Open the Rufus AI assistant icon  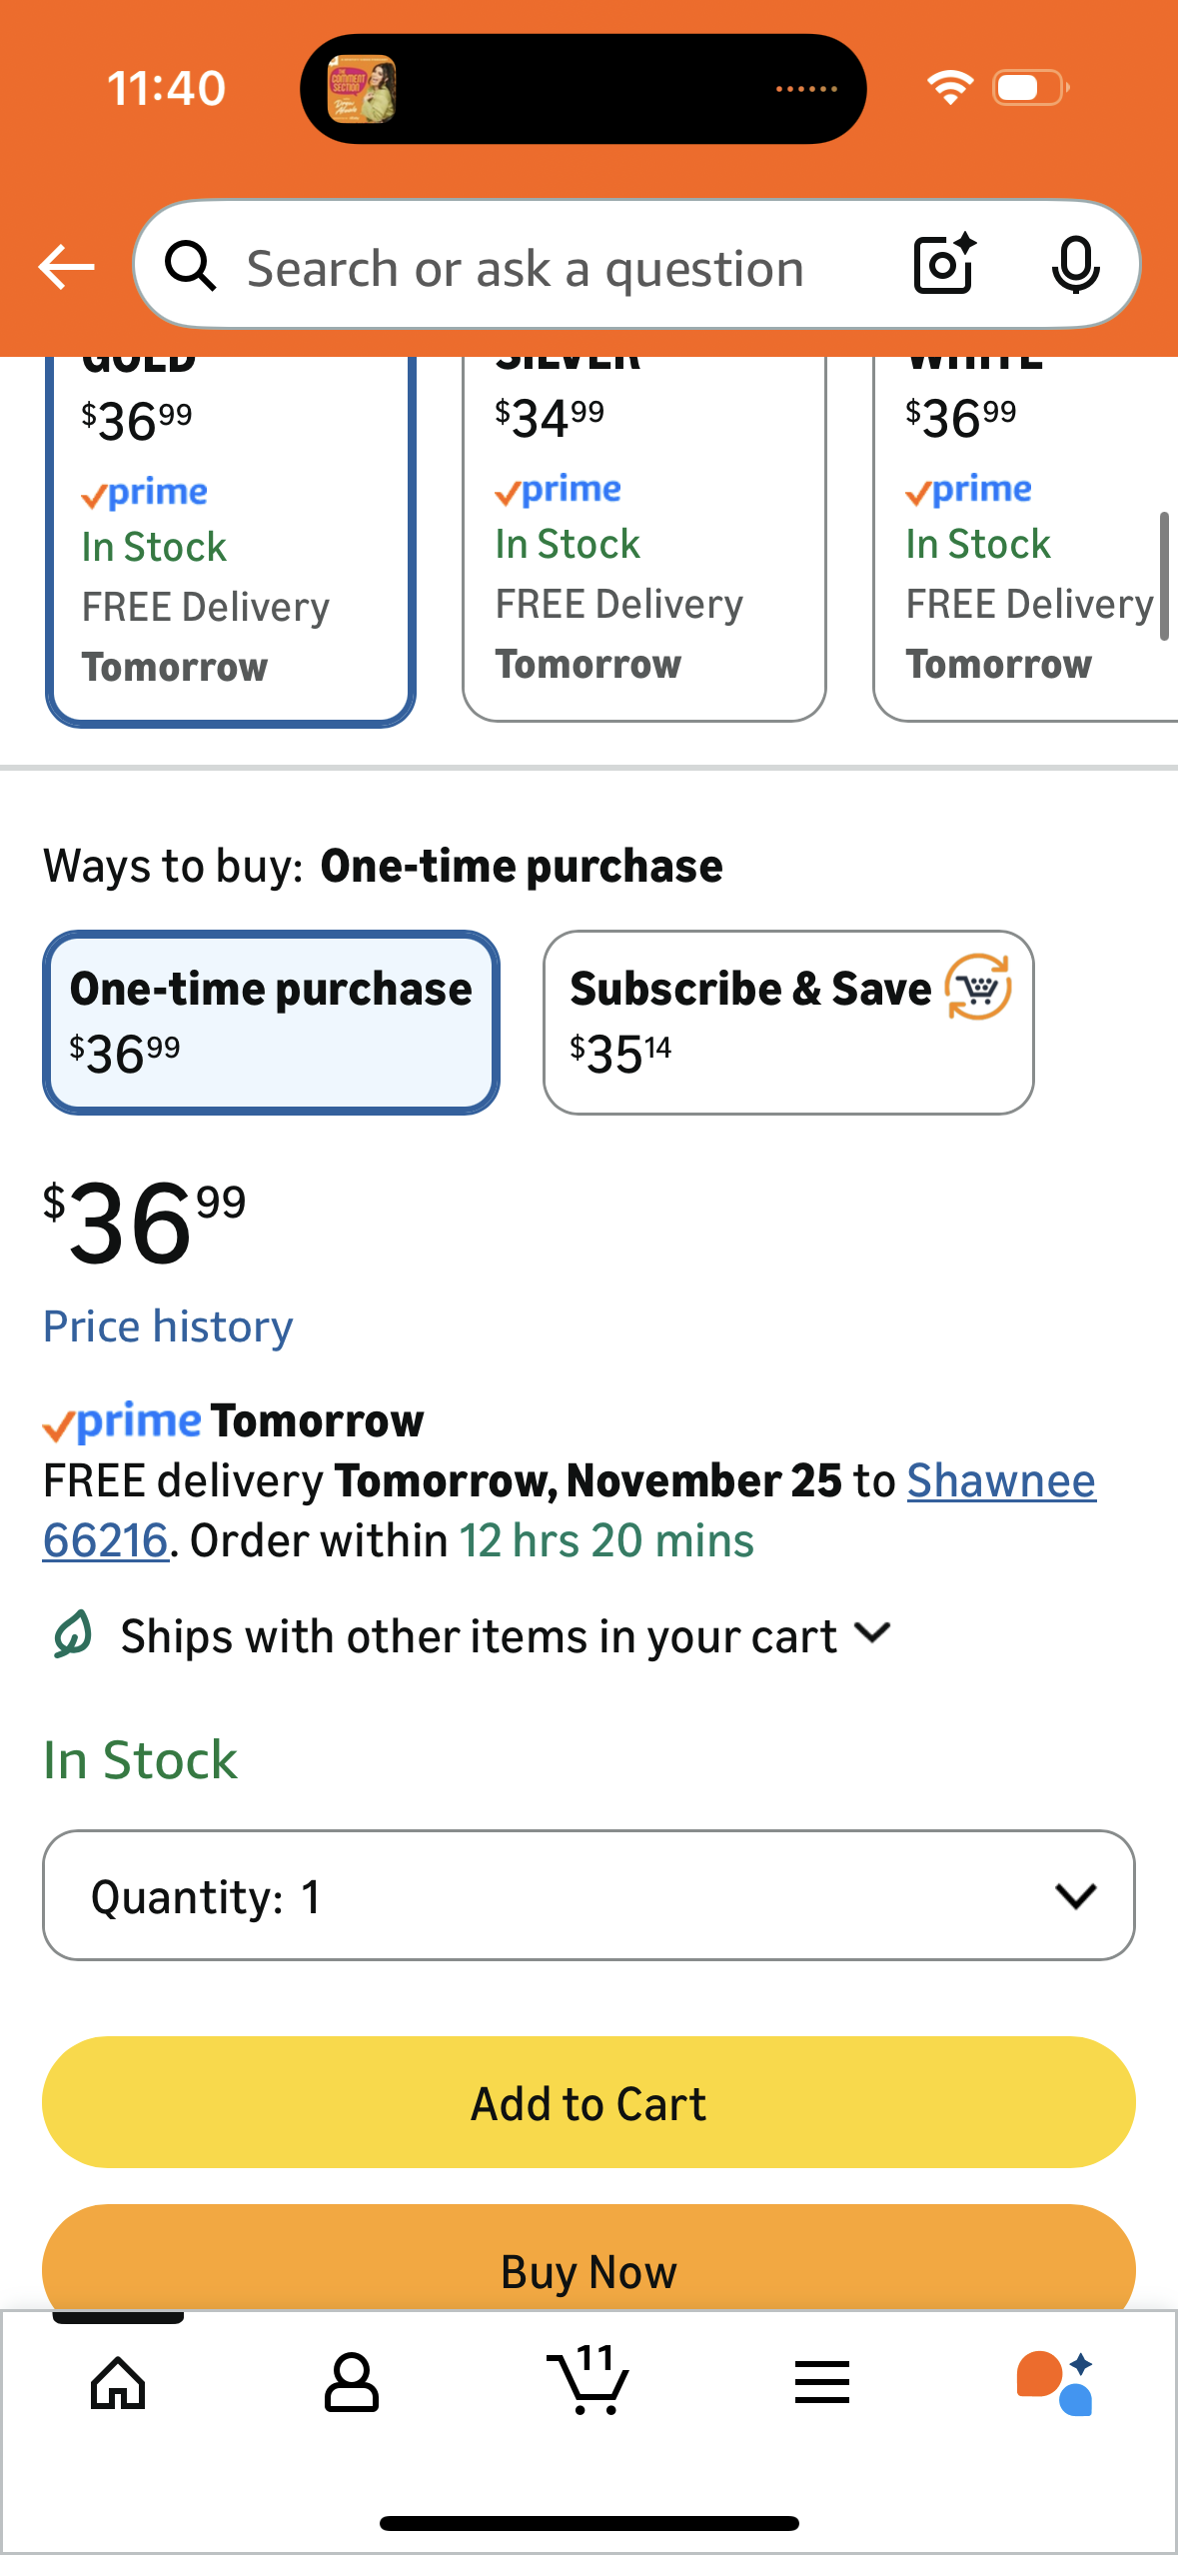point(1055,2383)
